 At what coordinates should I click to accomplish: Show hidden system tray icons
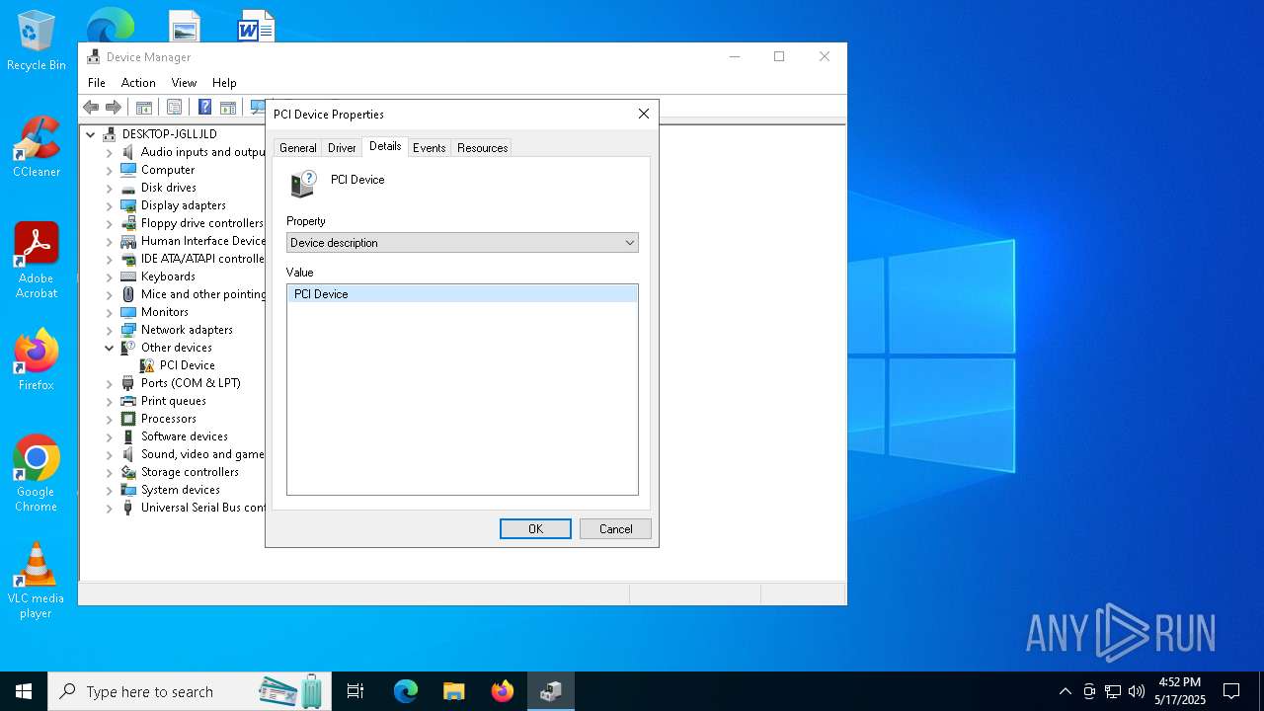point(1065,691)
